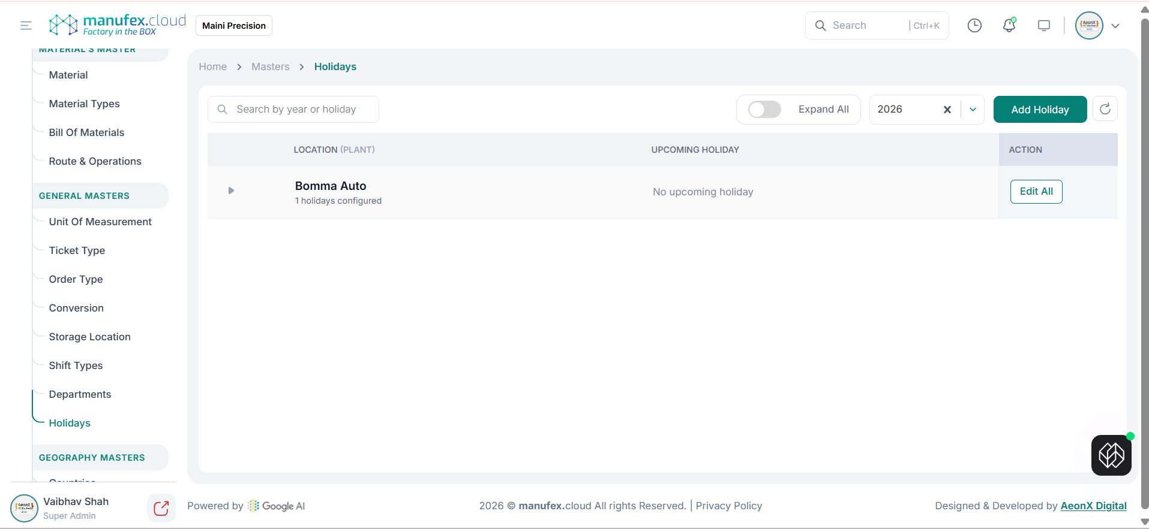The height and width of the screenshot is (529, 1149).
Task: Click the manufex.cloud logo
Action: (118, 25)
